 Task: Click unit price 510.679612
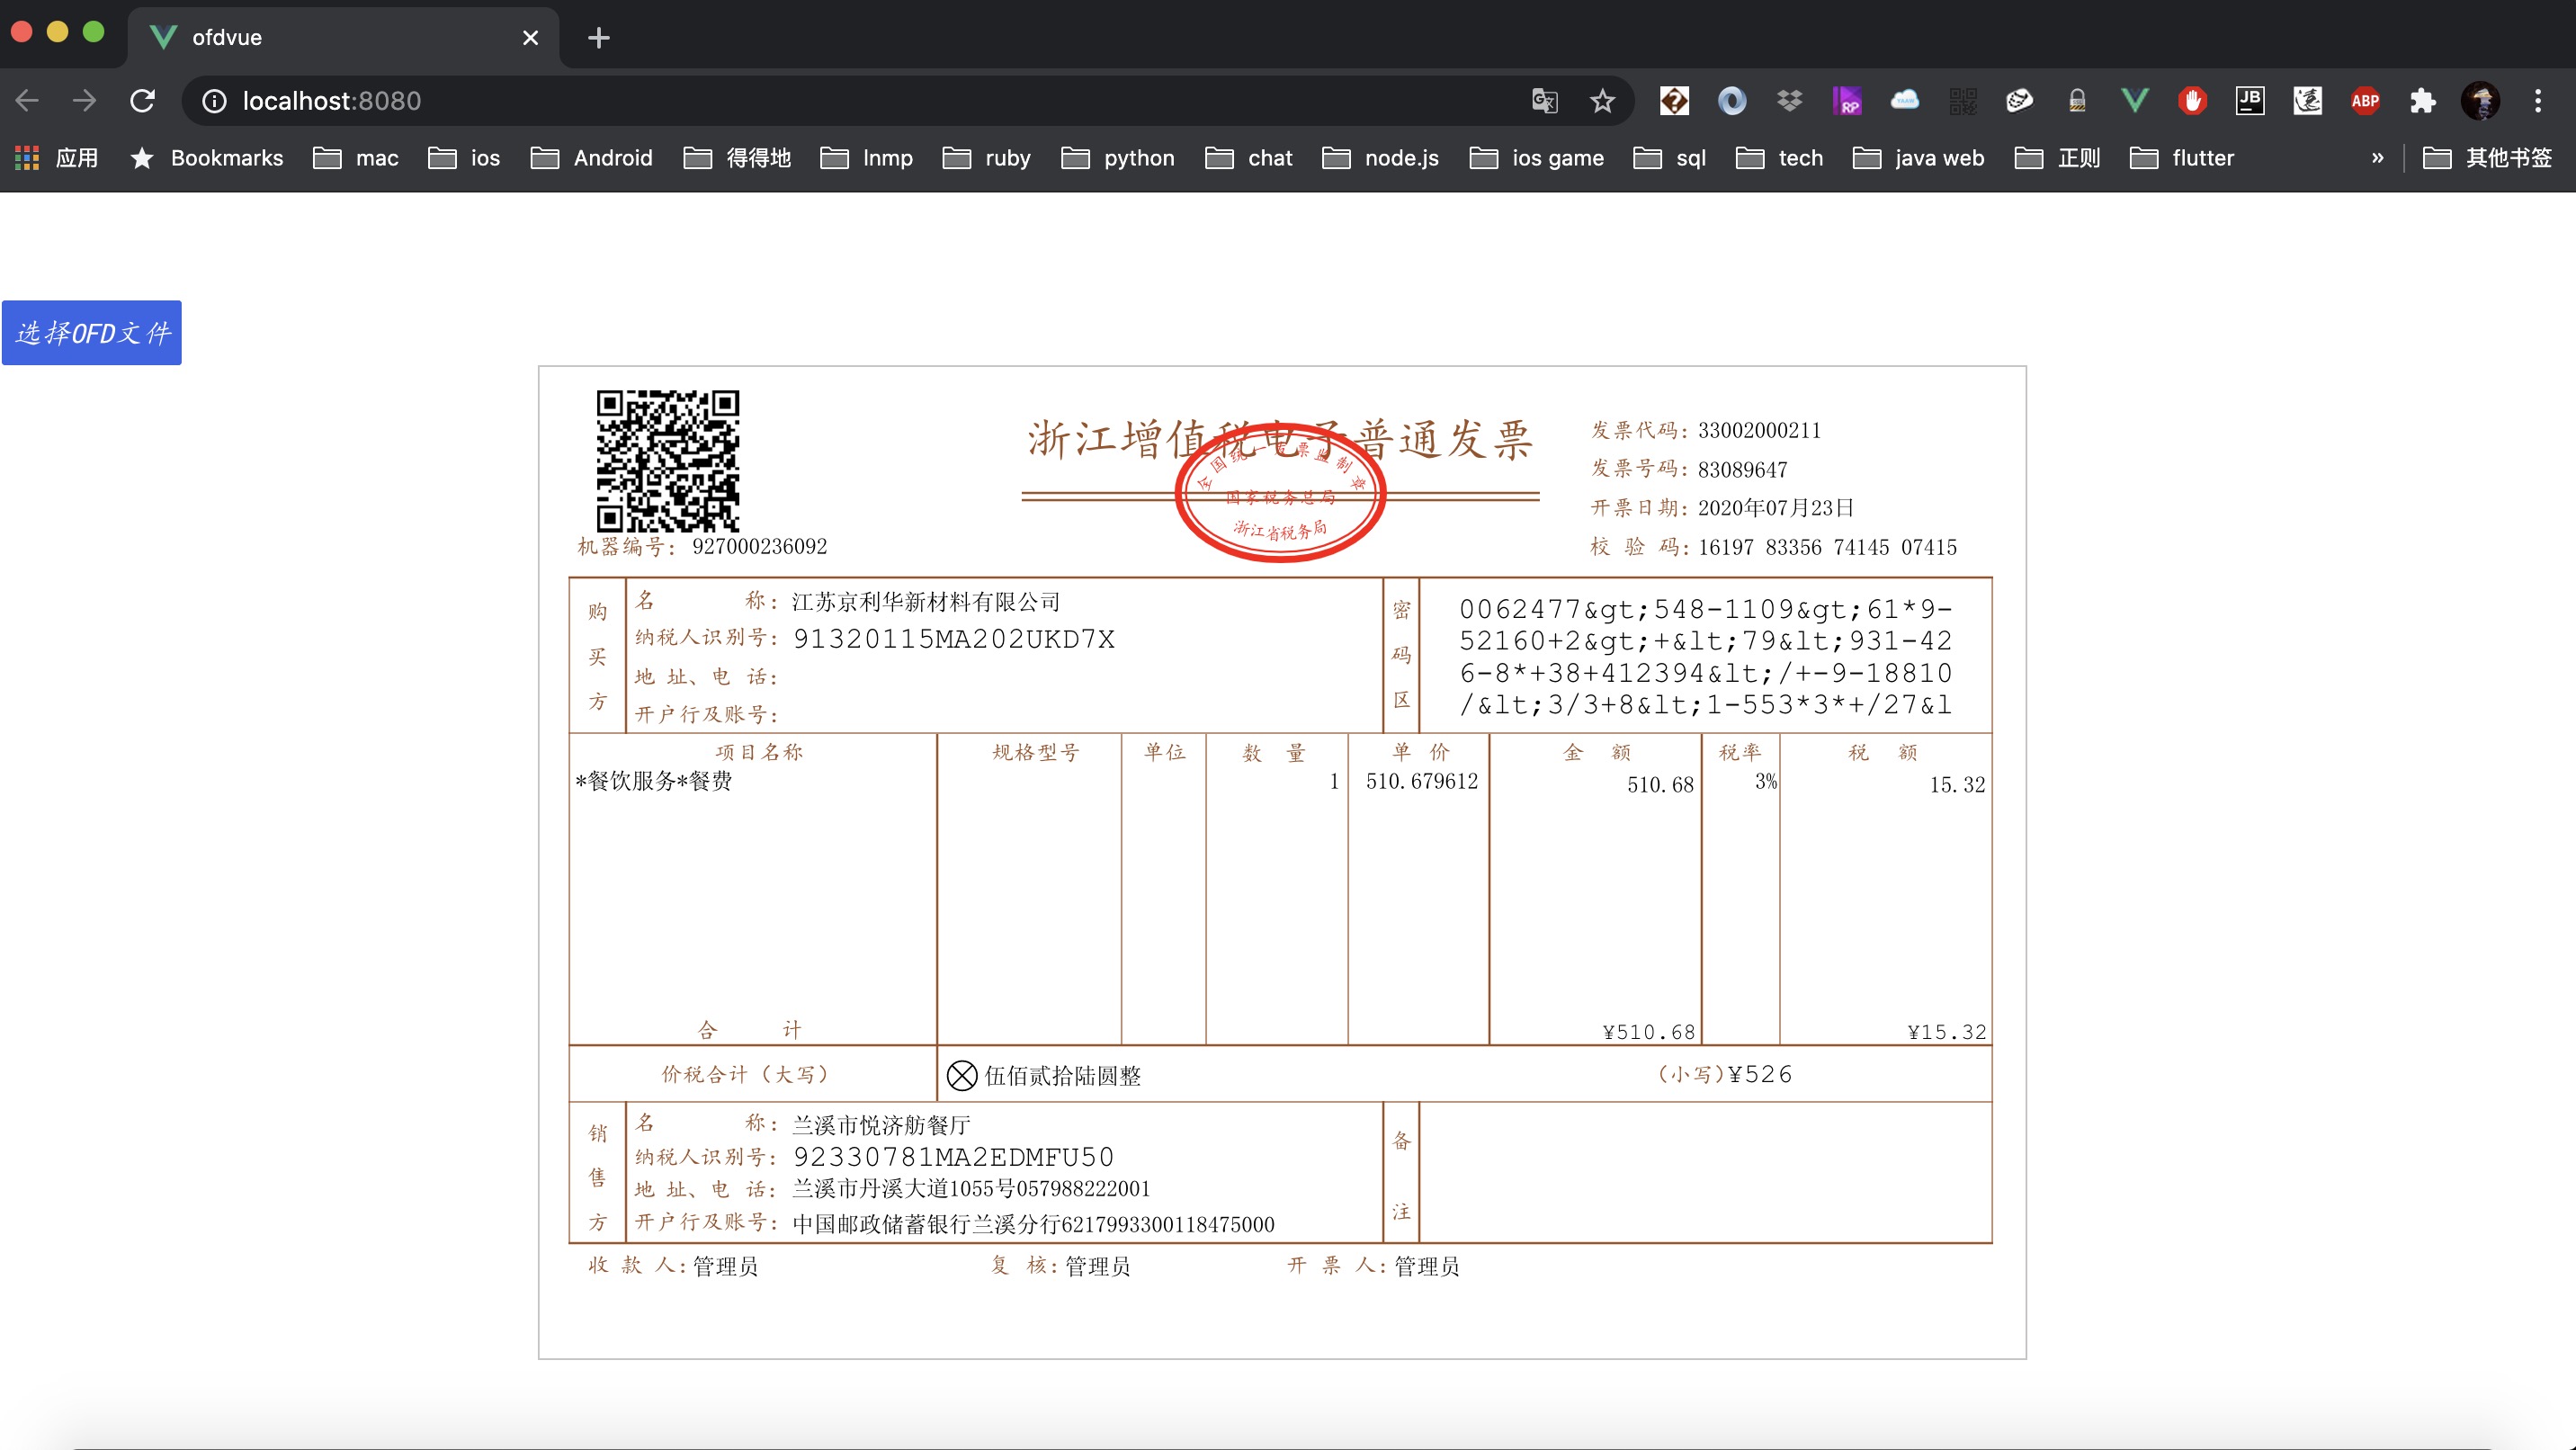point(1422,781)
